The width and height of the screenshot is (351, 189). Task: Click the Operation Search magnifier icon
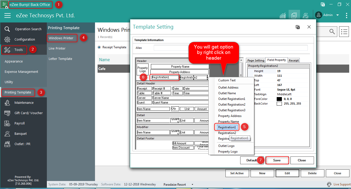point(7,29)
